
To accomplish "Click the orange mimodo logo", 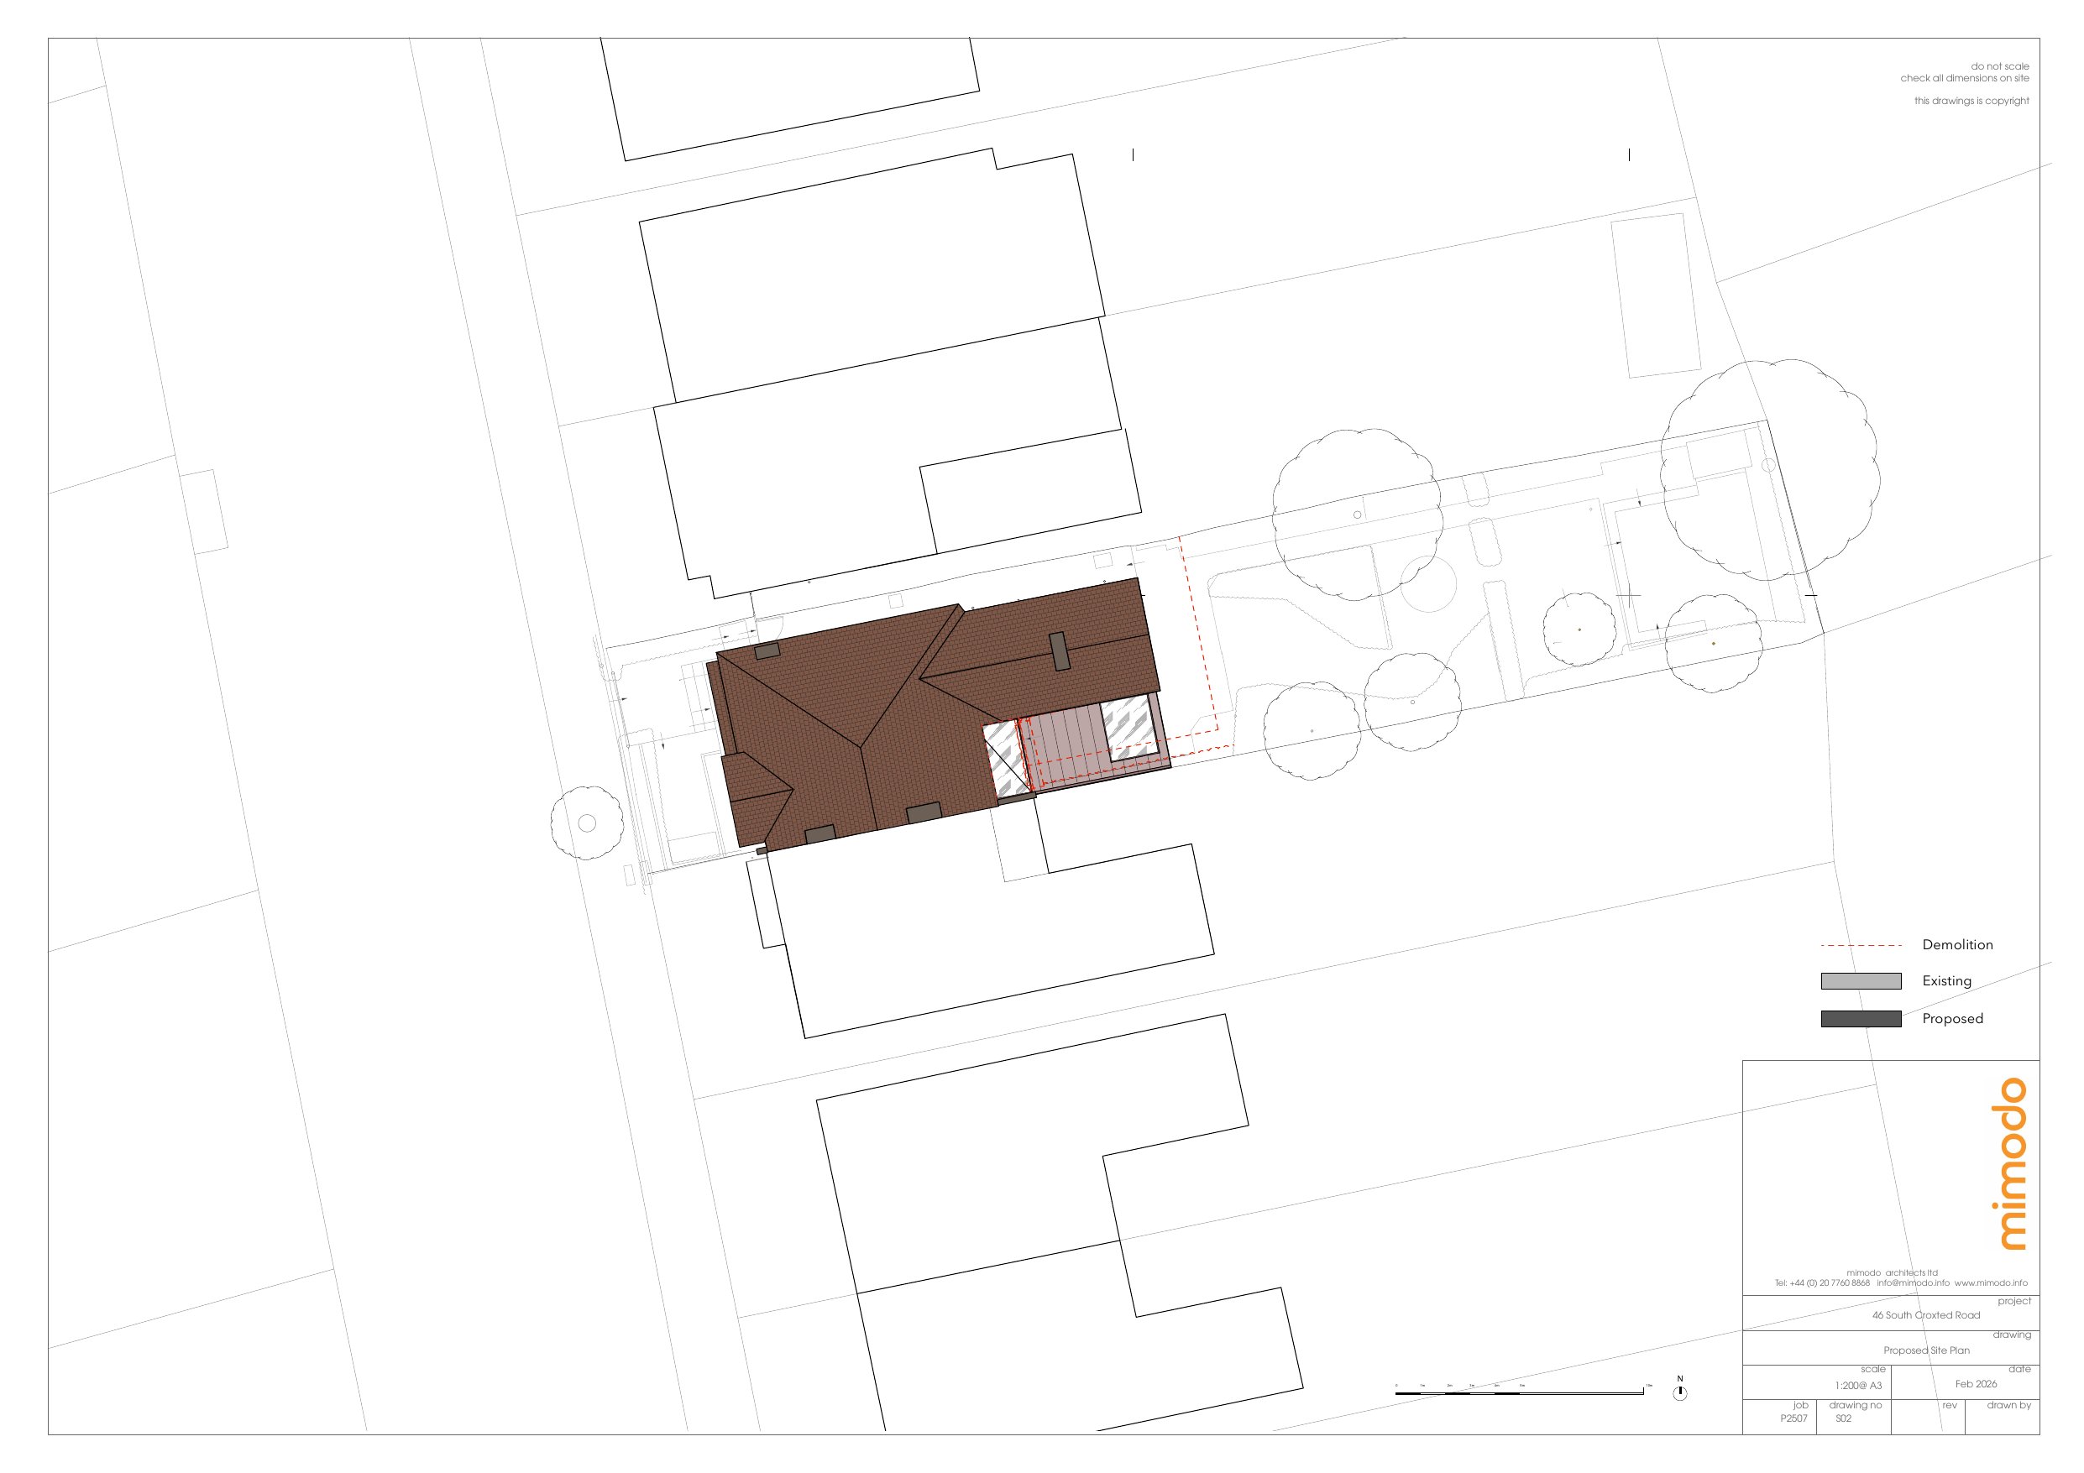I will (x=2013, y=1163).
